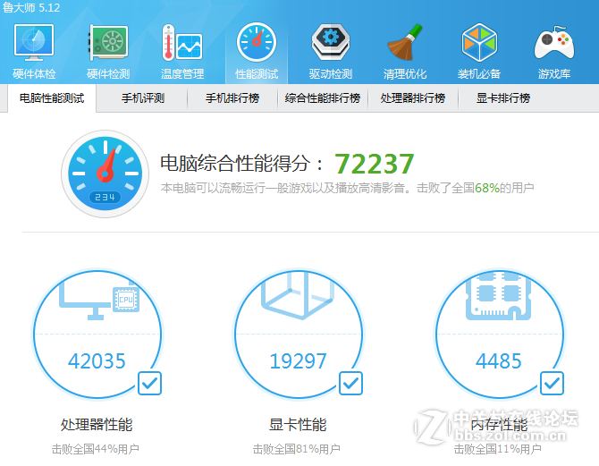The image size is (599, 466).
Task: Click the 鲁大师 5.12 title text
Action: click(x=31, y=8)
